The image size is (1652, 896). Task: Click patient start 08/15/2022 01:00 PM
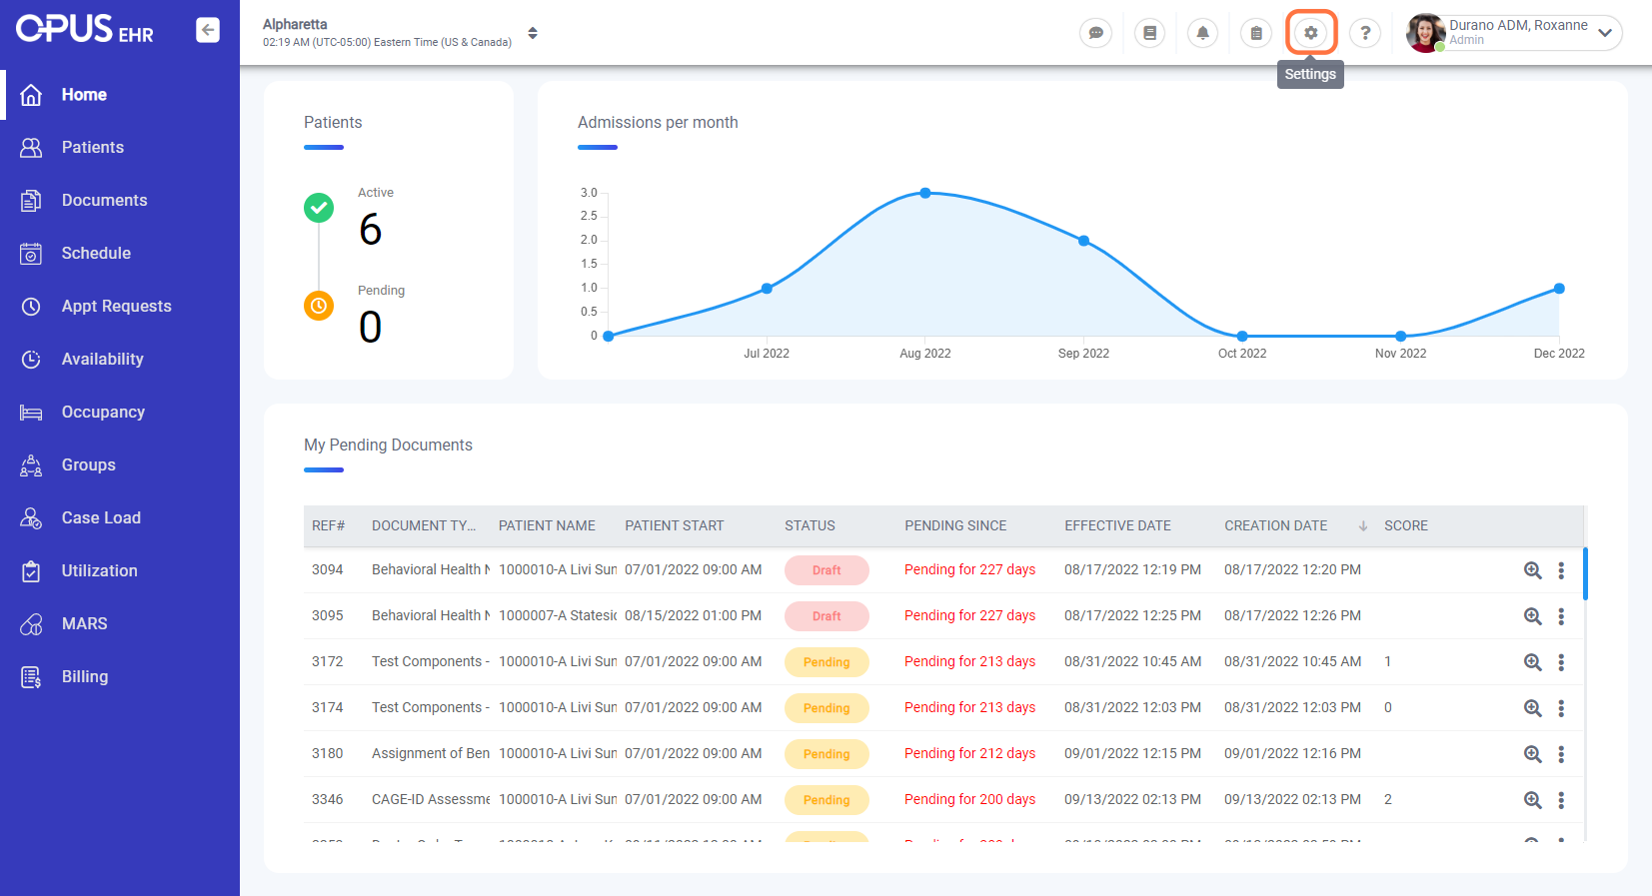tap(693, 615)
